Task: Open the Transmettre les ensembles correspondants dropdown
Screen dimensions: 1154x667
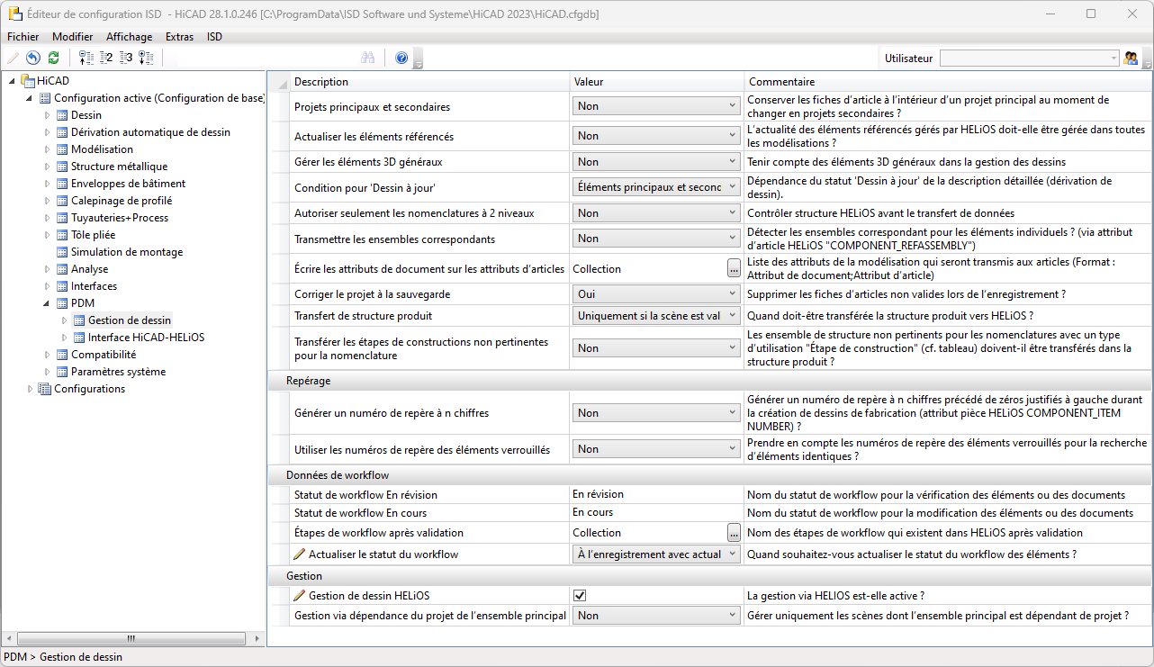Action: coord(656,239)
